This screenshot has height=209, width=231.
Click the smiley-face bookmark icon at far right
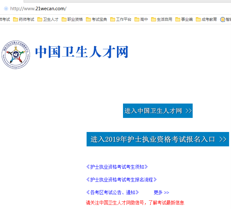223,19
